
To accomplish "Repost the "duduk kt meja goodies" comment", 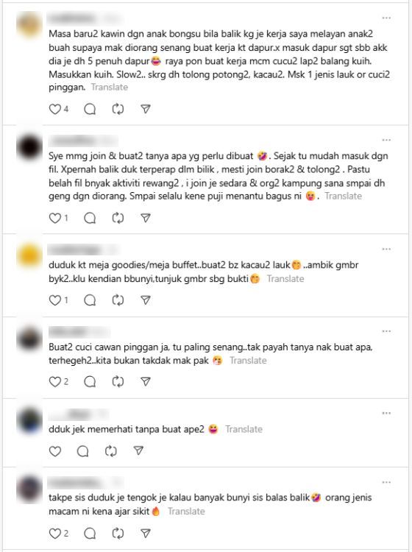I will tap(118, 300).
